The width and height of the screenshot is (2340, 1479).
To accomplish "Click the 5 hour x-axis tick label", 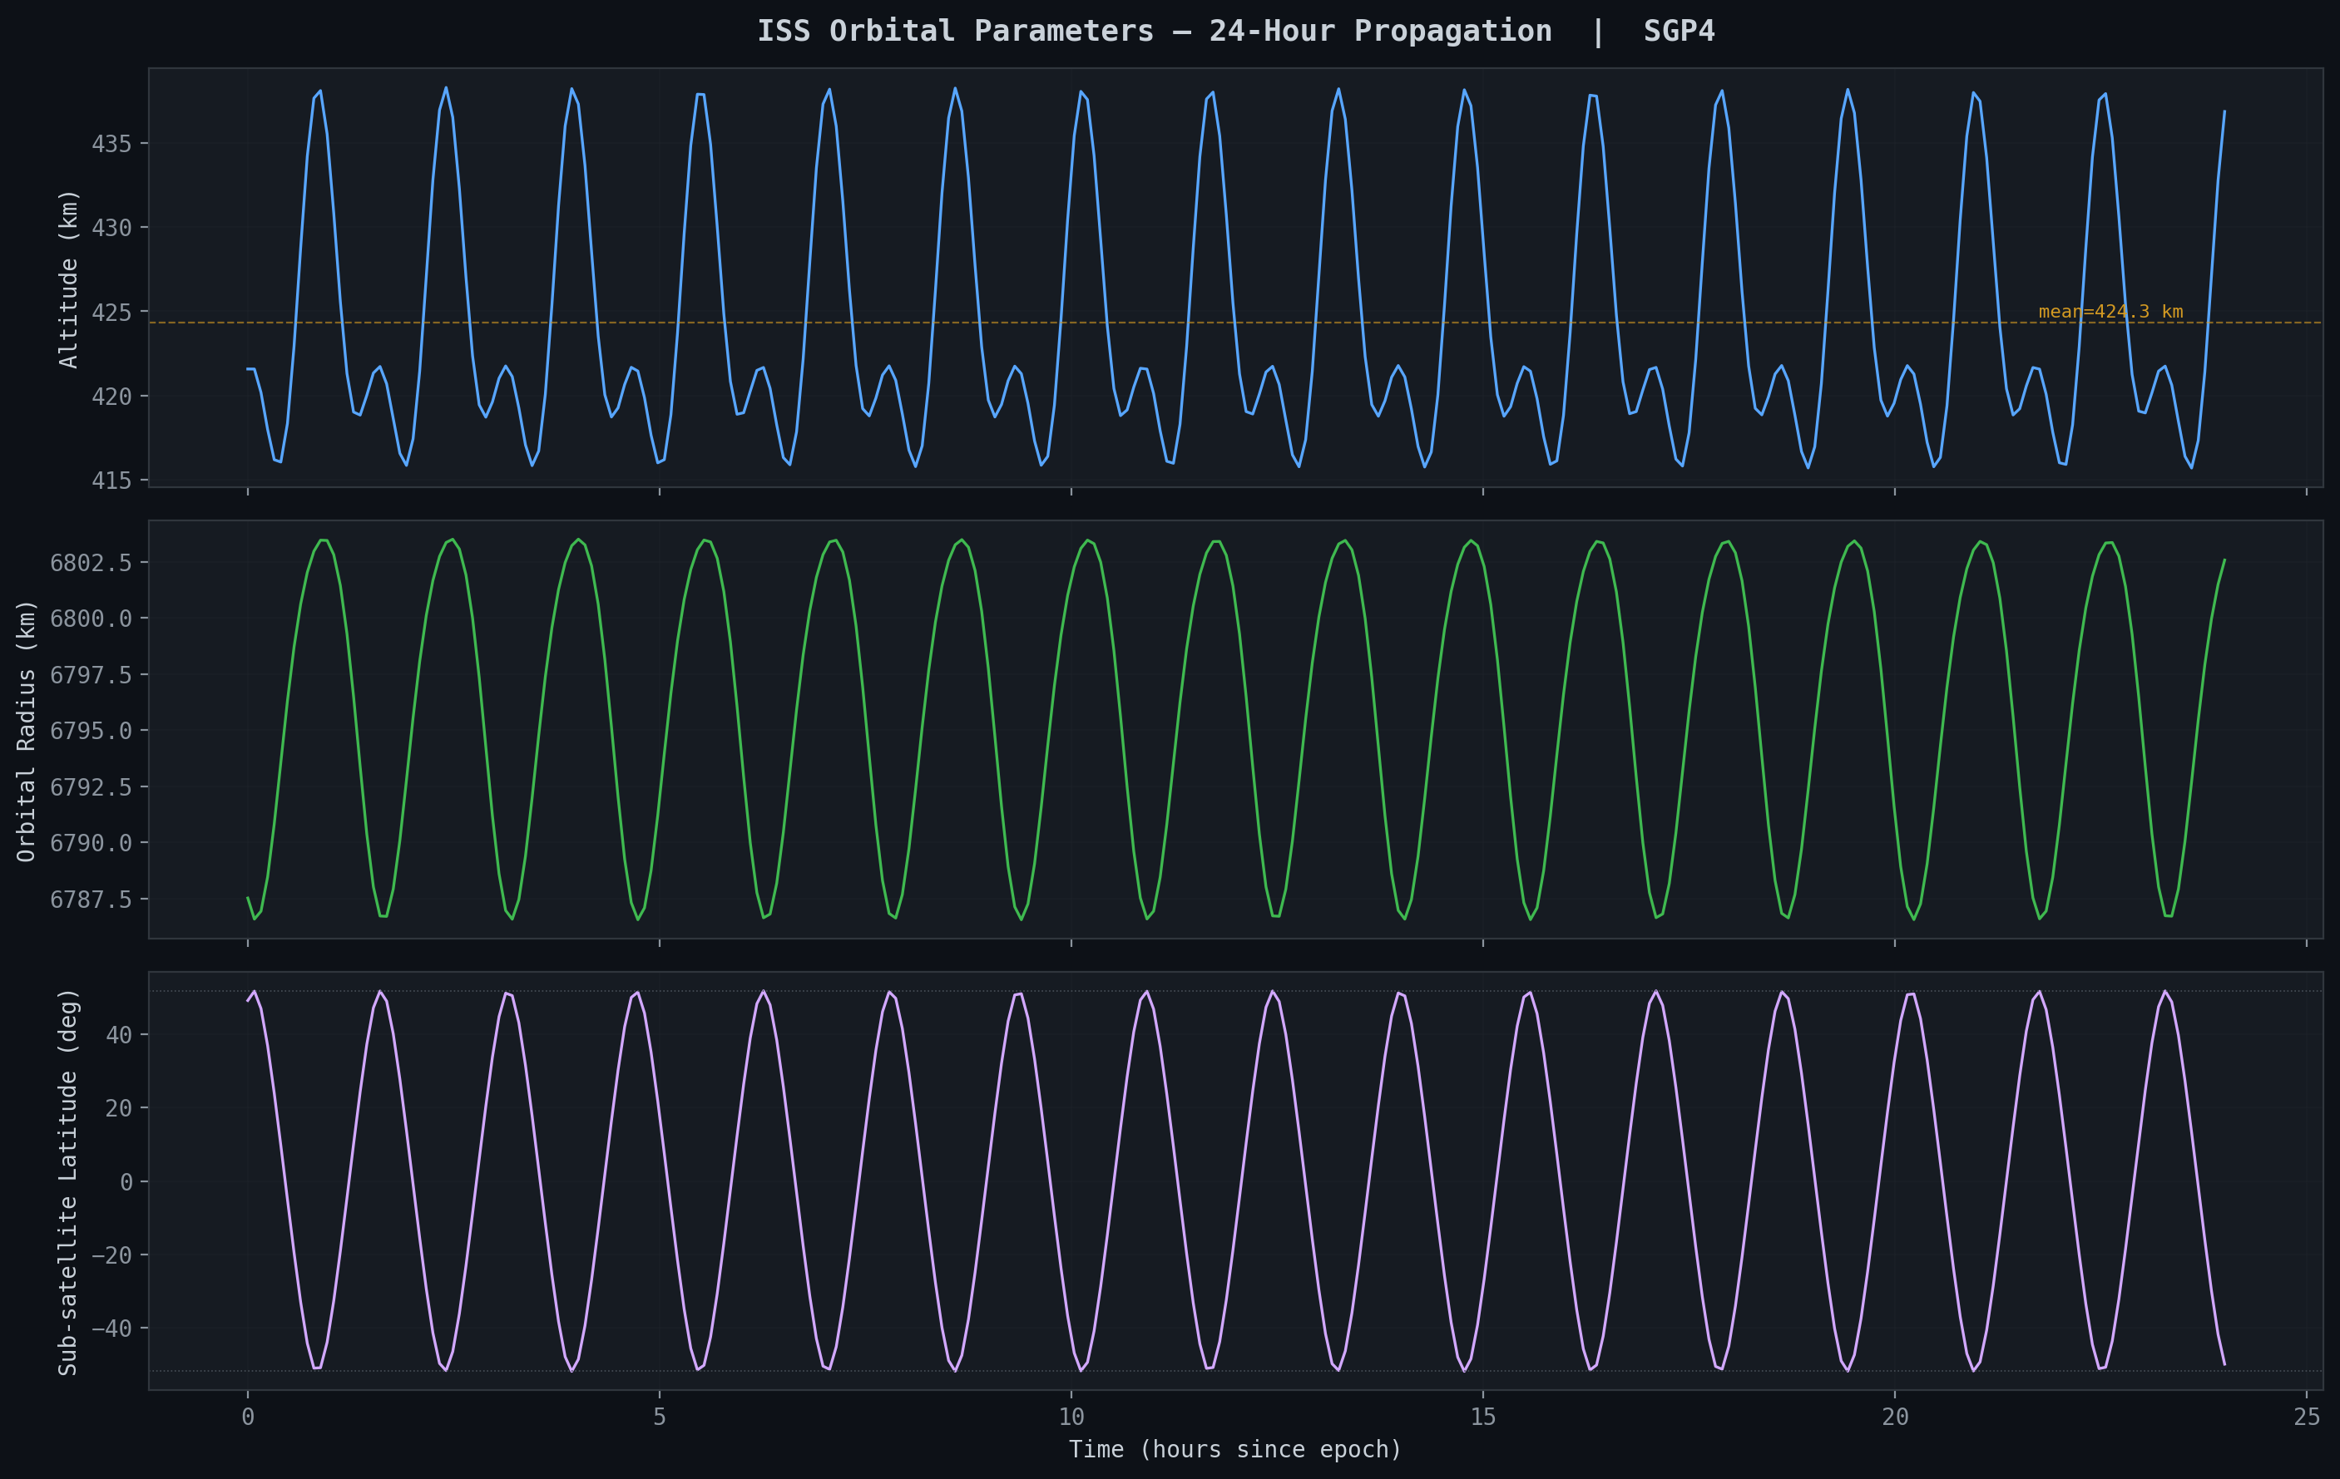I will coord(660,1417).
